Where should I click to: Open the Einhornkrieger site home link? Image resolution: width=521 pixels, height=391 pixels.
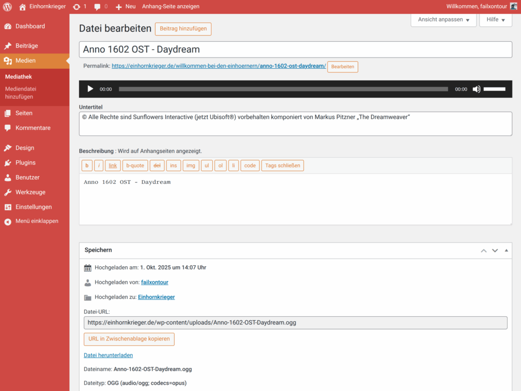point(42,7)
